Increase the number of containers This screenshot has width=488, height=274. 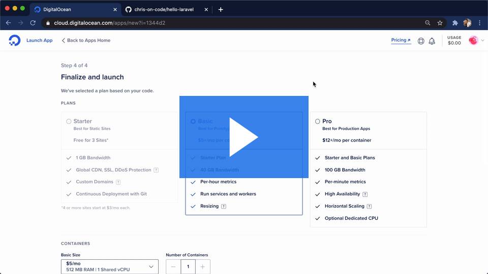coord(203,266)
